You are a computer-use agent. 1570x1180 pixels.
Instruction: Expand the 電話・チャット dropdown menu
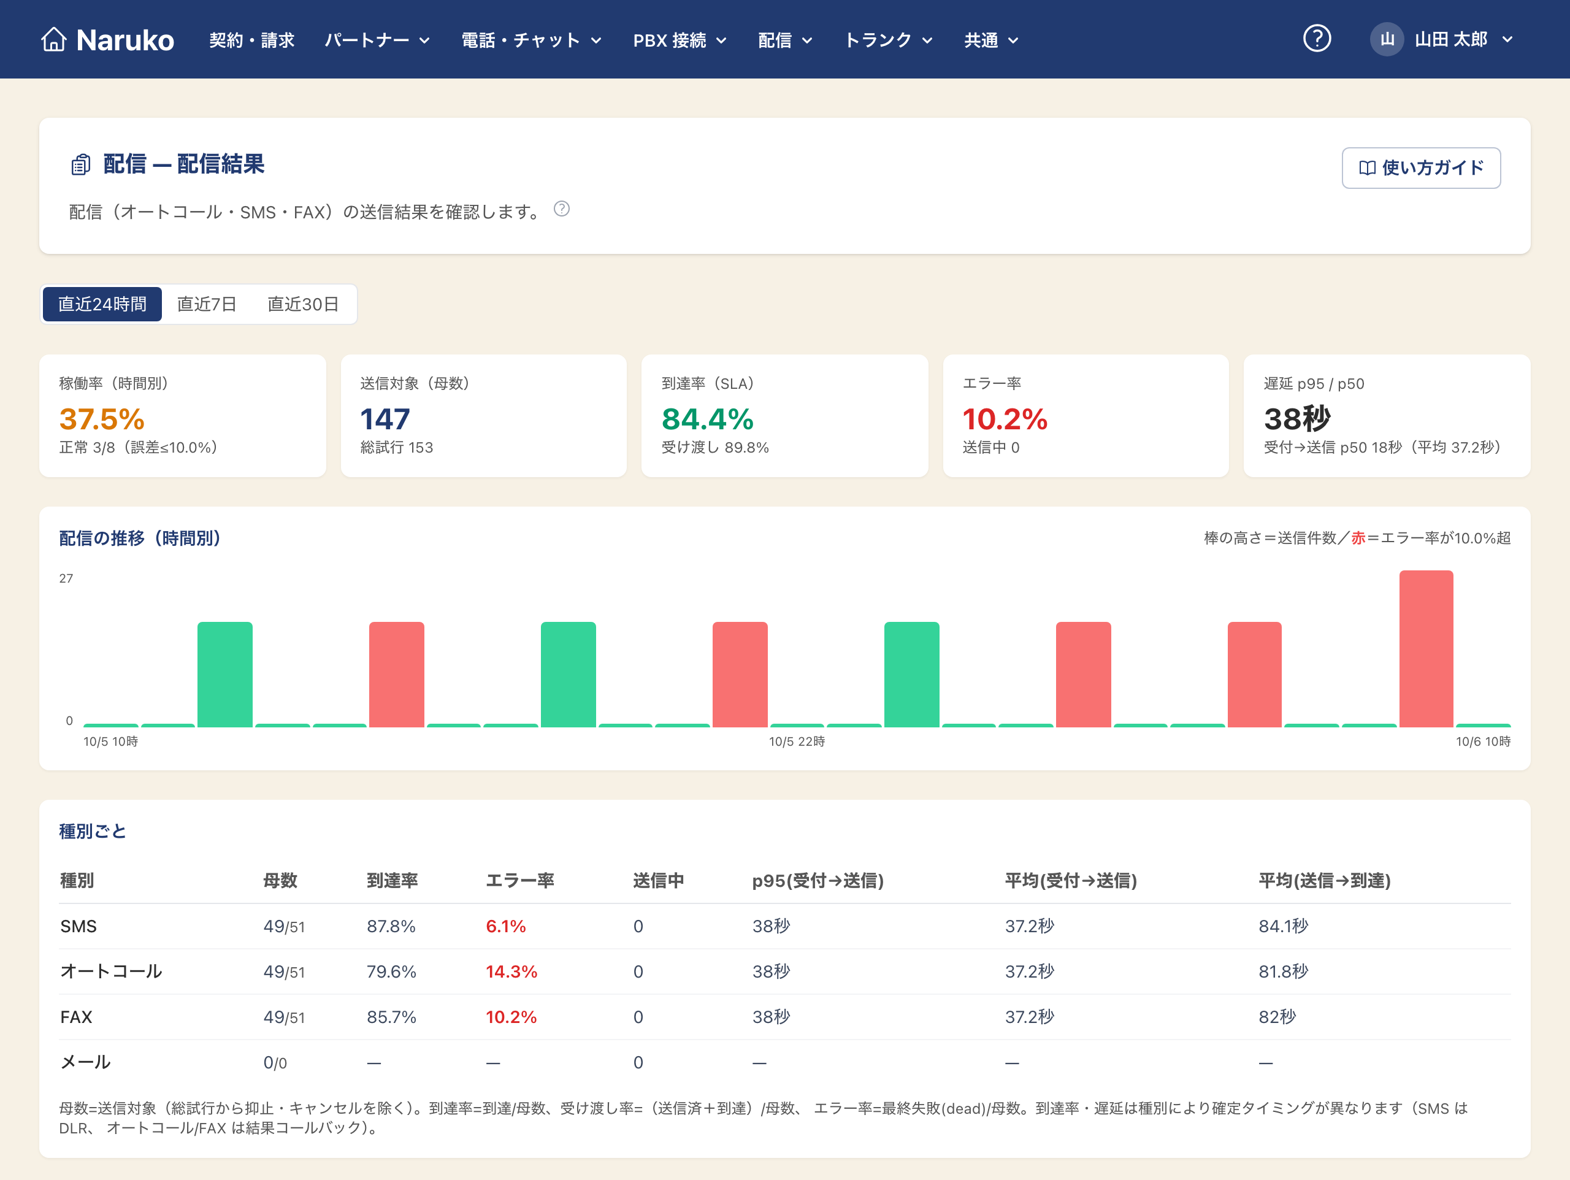(532, 40)
